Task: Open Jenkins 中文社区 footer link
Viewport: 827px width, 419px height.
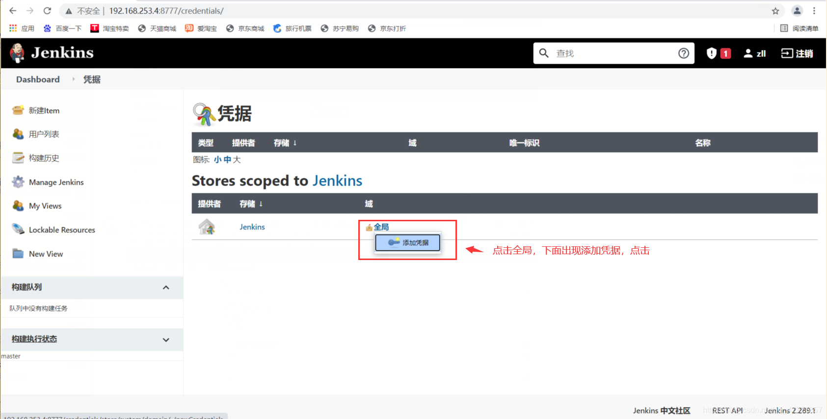Action: pos(662,411)
